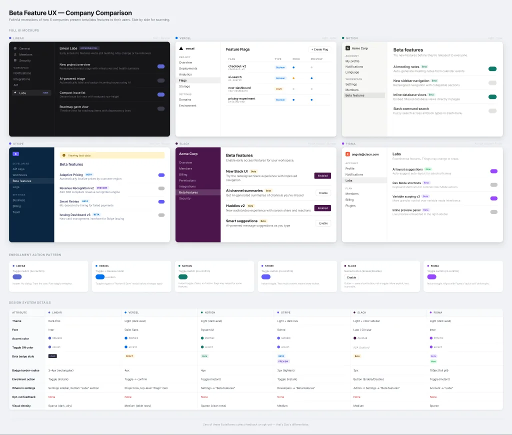Viewport: 512px width, 435px height.
Task: Click Enable for AI channel summaries
Action: click(x=323, y=193)
